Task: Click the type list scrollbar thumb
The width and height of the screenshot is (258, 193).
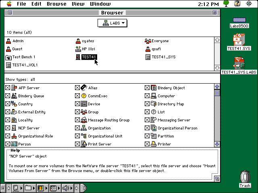Action: click(217, 93)
